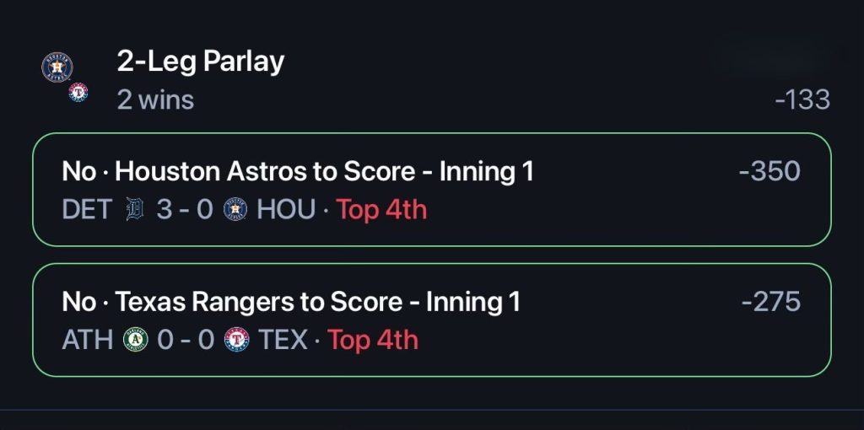Screen dimensions: 864x430
Task: Click the Houston Astros logo beside parlay title
Action: click(57, 67)
